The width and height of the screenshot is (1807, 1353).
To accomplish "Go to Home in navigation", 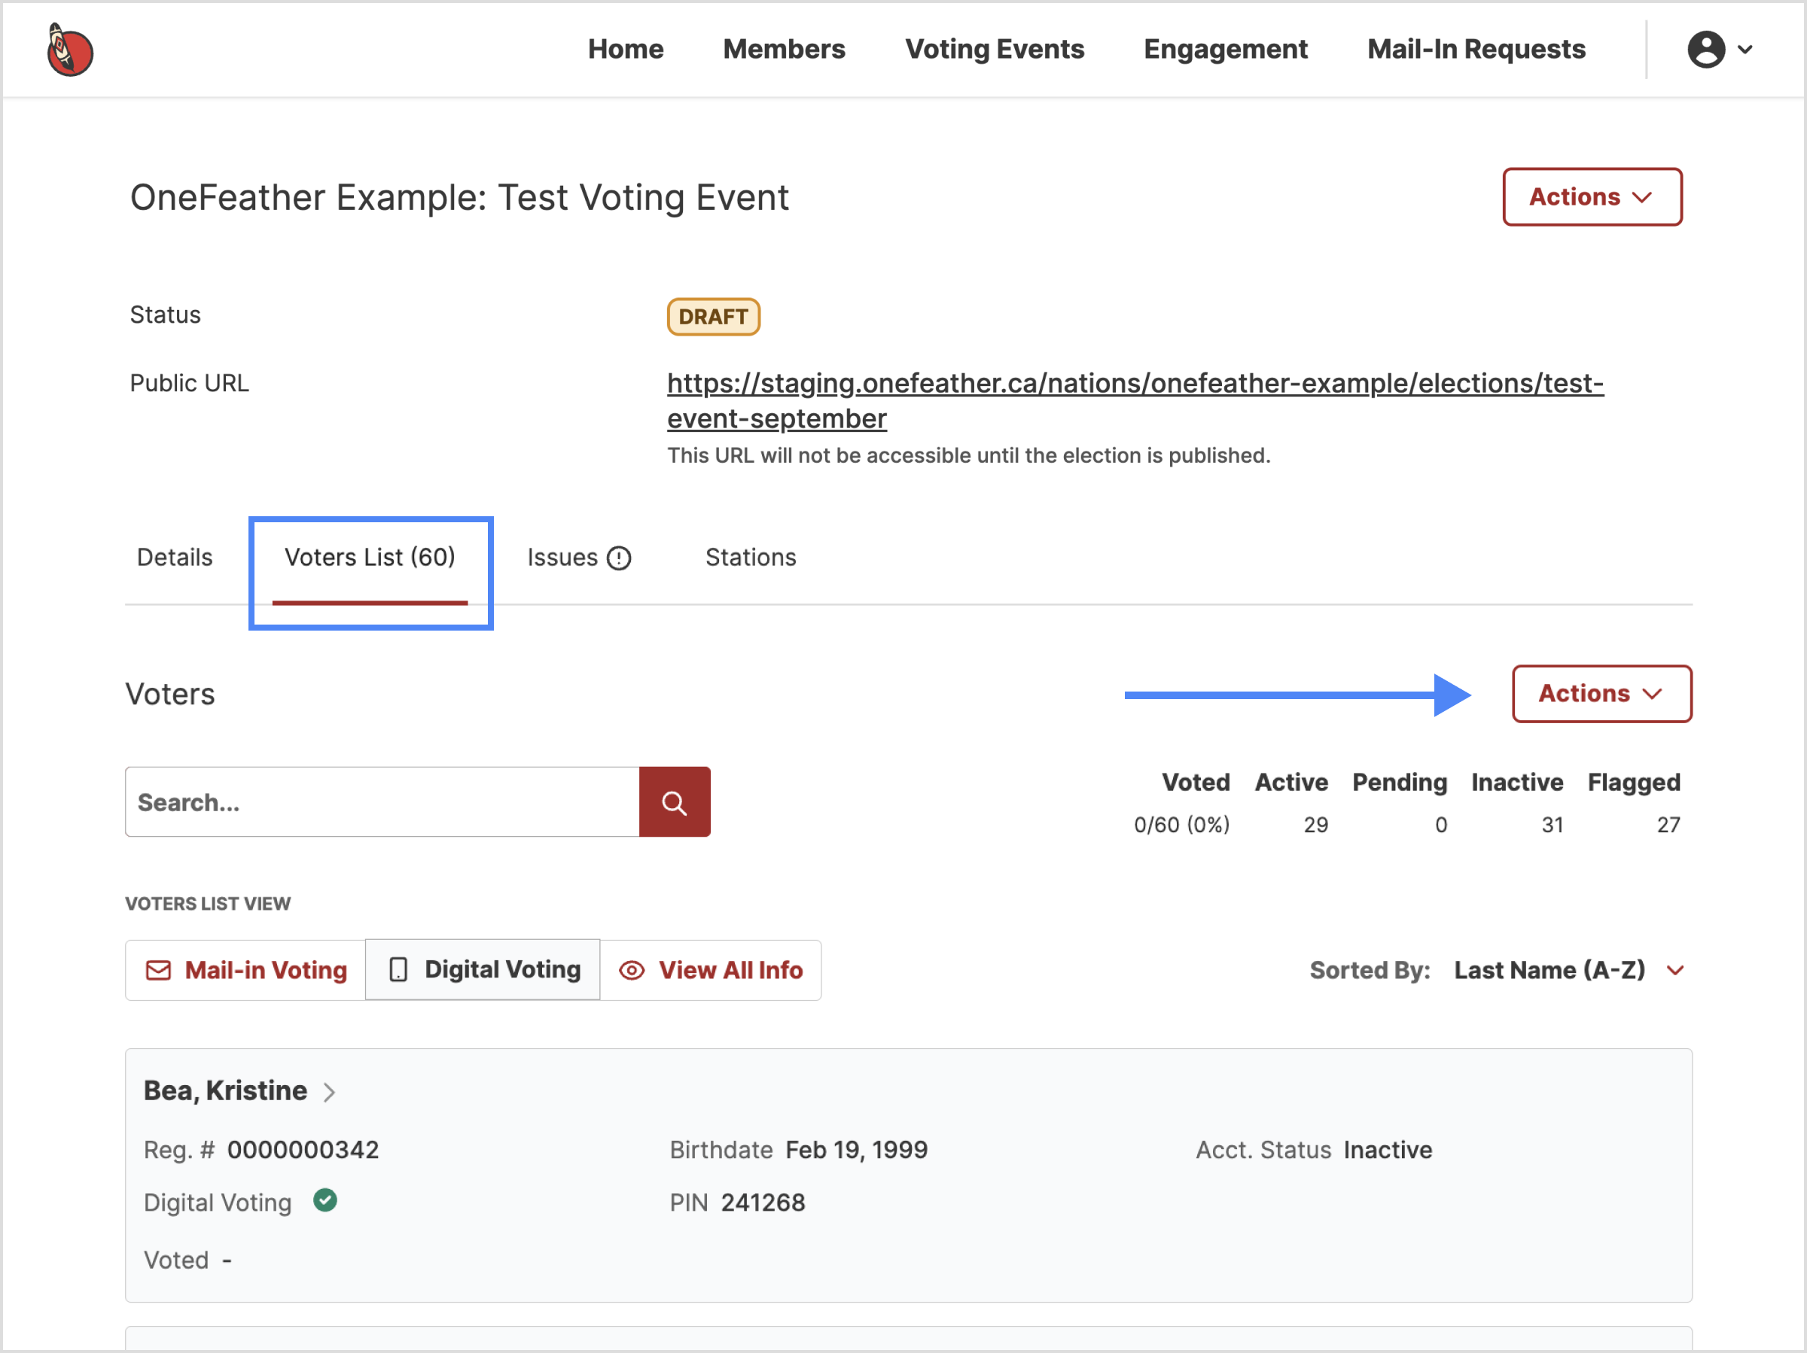I will point(626,49).
